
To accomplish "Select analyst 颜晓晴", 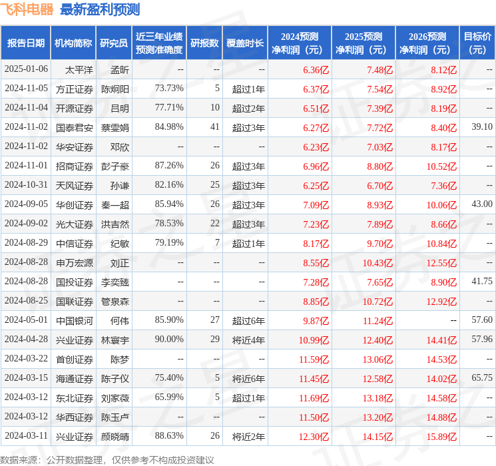I will 115,437.
